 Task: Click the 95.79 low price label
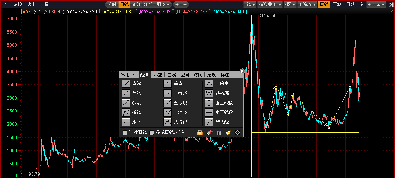[x=34, y=174]
